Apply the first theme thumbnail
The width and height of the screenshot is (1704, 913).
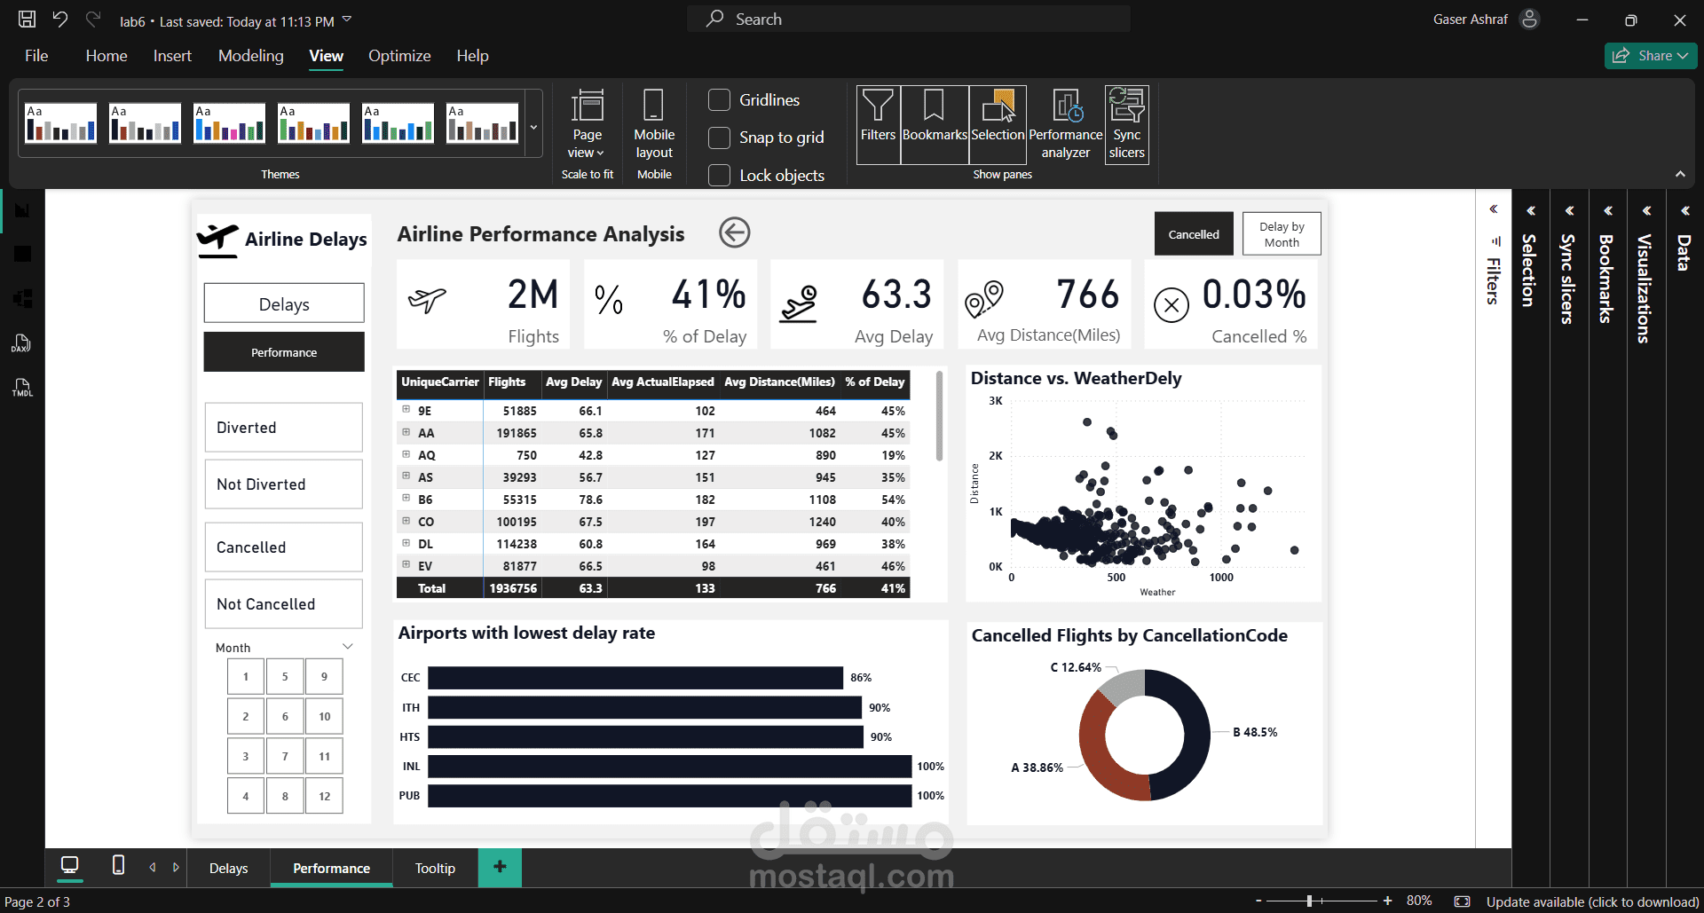click(x=61, y=122)
